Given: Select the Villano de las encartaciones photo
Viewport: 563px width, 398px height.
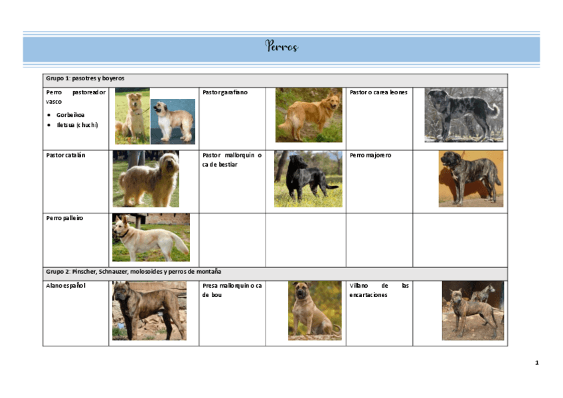Looking at the screenshot, I should 473,311.
